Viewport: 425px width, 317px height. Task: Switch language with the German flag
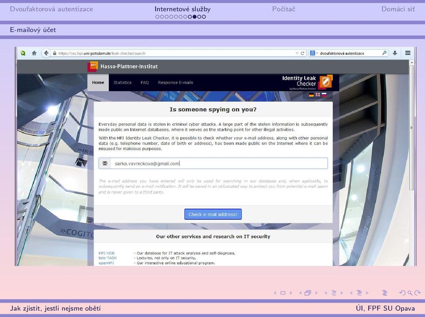pos(312,95)
